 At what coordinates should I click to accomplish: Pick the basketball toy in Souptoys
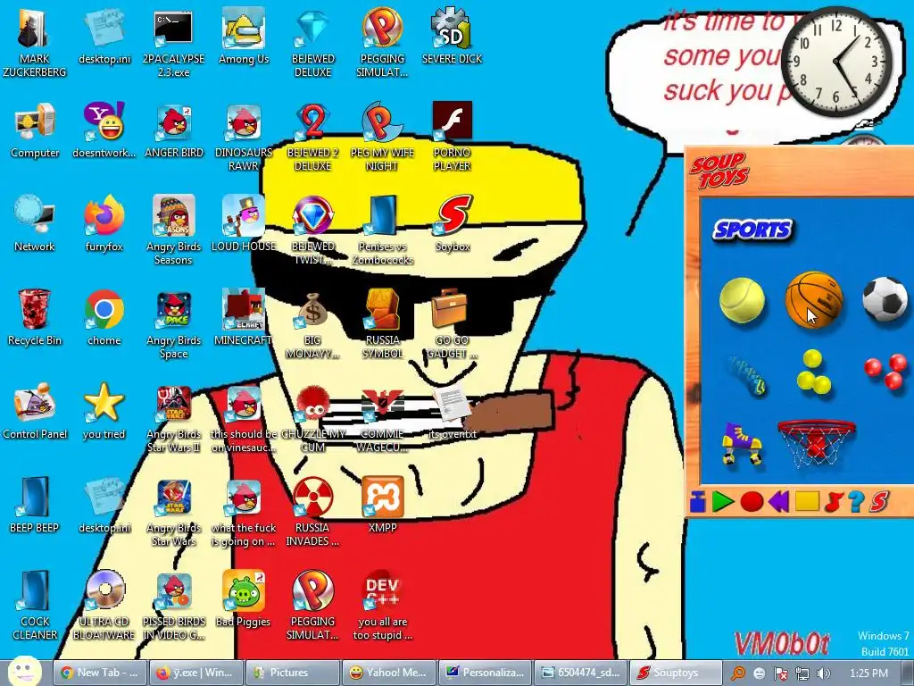tap(814, 299)
